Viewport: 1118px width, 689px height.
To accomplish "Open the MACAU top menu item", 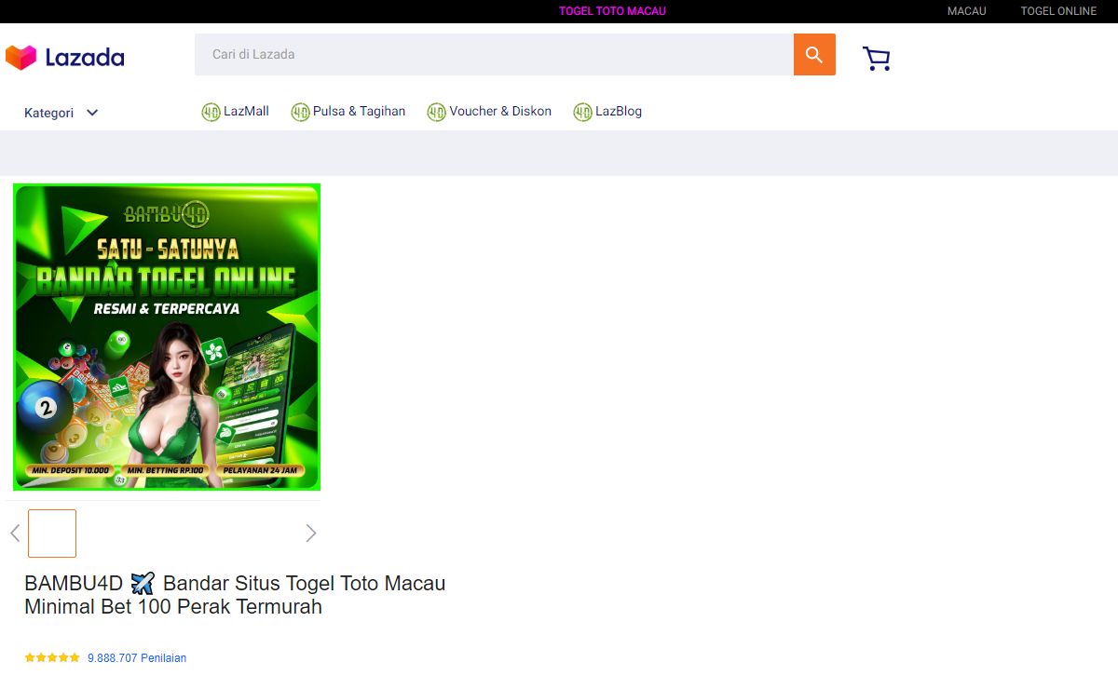I will (967, 11).
